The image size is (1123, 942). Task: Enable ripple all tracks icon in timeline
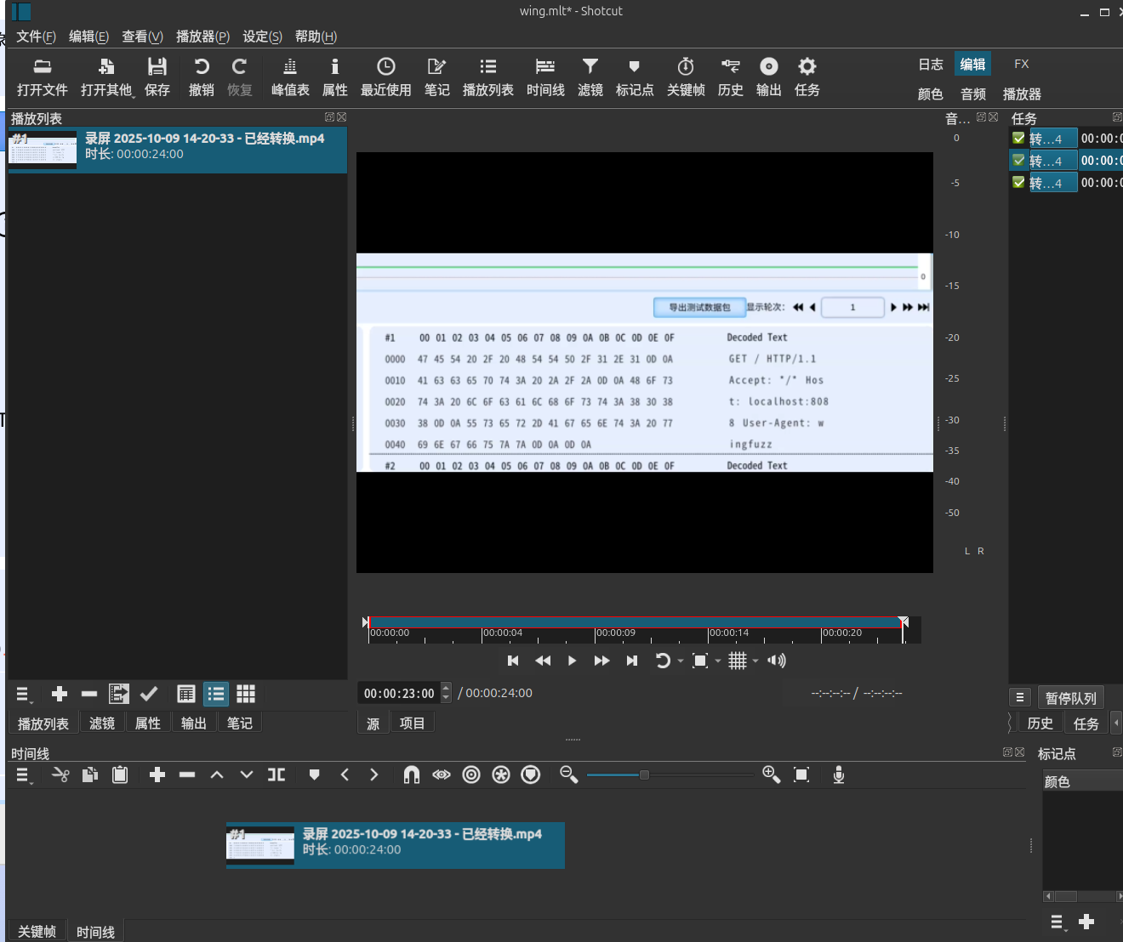(501, 775)
